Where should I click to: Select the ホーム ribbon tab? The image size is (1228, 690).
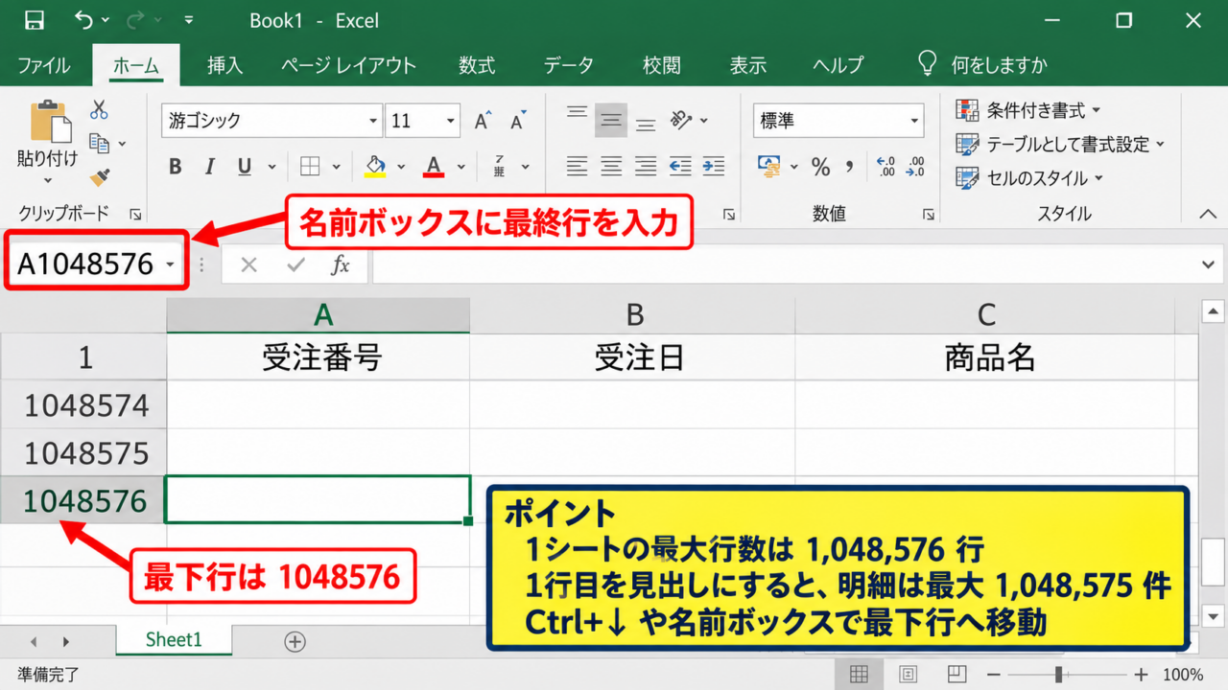pyautogui.click(x=135, y=65)
